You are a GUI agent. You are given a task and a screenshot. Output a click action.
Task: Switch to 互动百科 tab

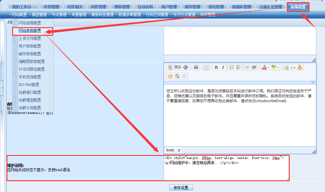click(x=145, y=7)
